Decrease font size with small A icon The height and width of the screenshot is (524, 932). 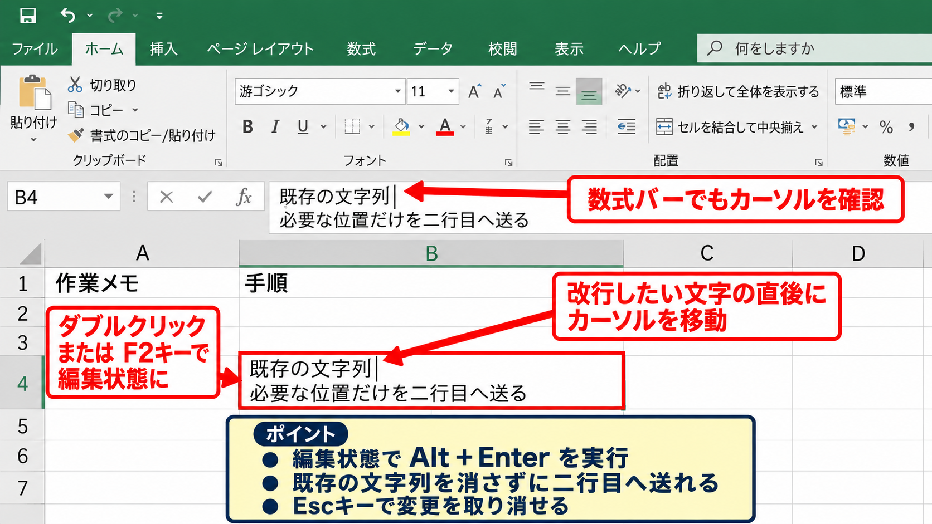coord(499,91)
